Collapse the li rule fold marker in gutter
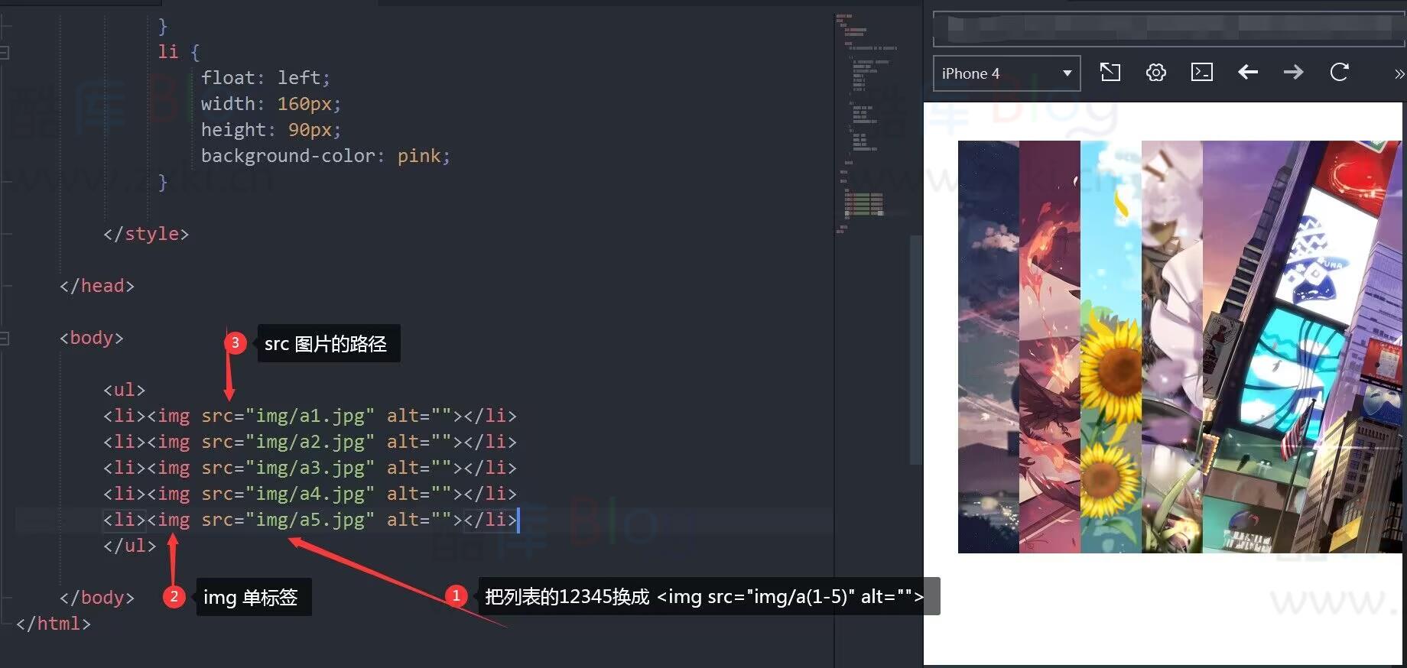 pos(5,52)
